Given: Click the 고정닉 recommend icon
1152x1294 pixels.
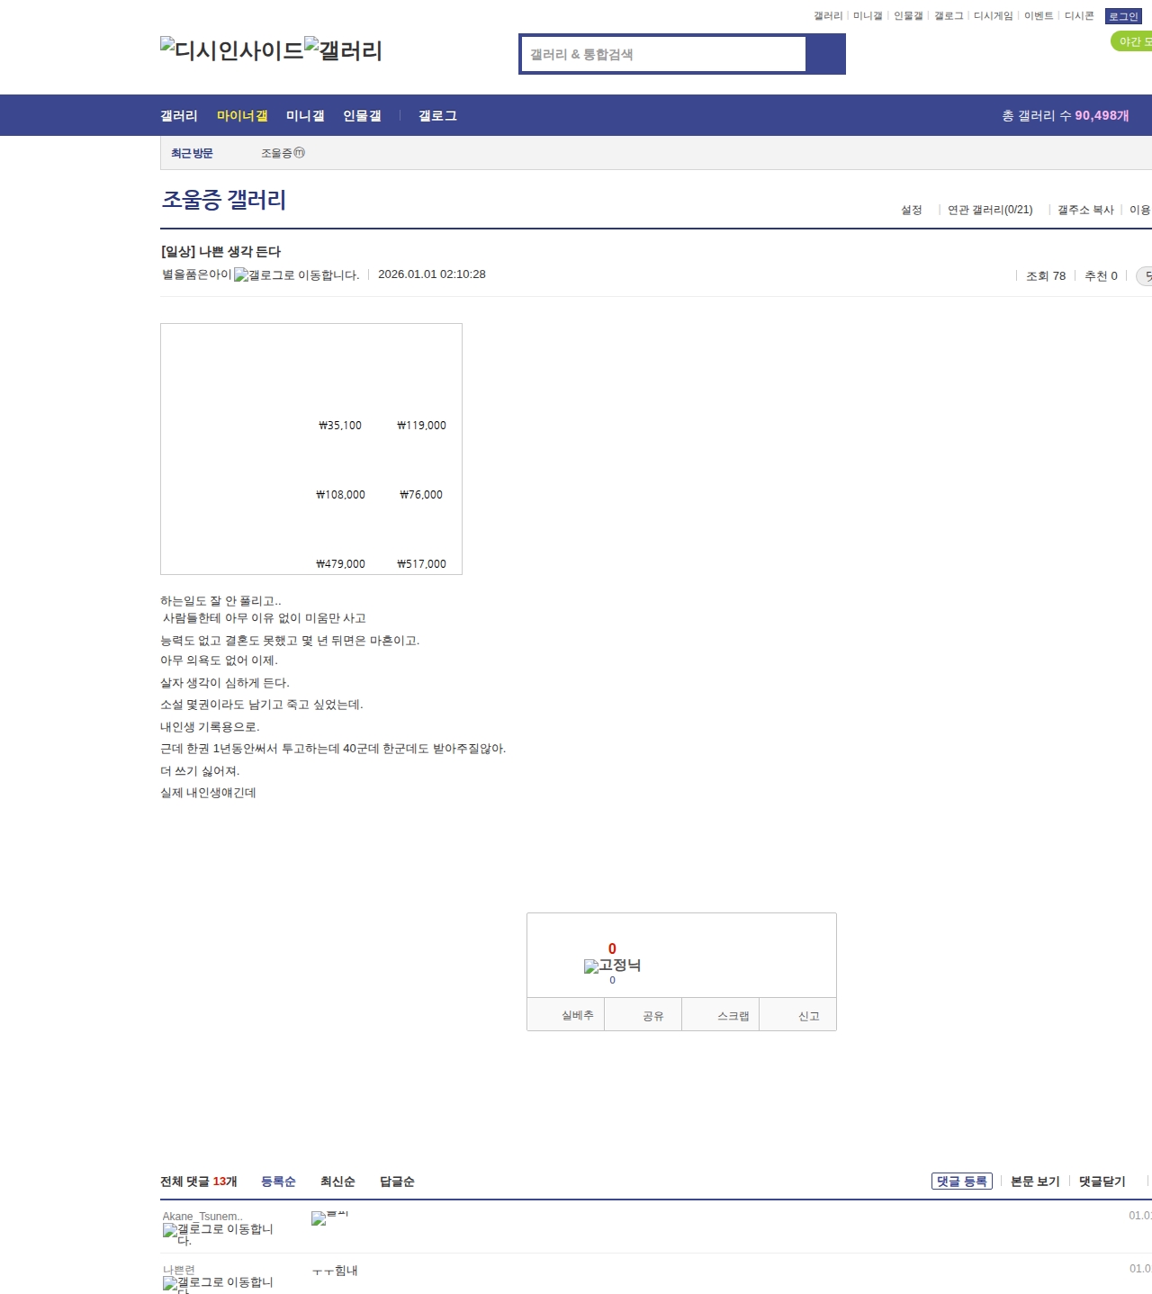Looking at the screenshot, I should tap(612, 966).
